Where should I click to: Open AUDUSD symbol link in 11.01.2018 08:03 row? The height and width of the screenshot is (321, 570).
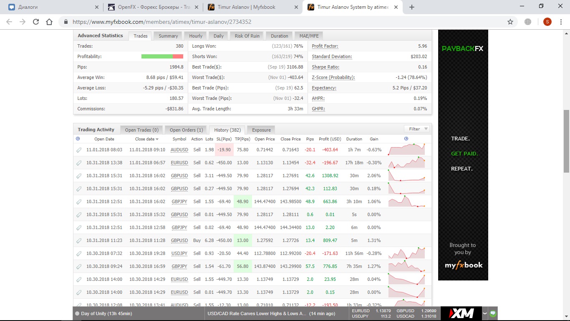[x=179, y=150]
